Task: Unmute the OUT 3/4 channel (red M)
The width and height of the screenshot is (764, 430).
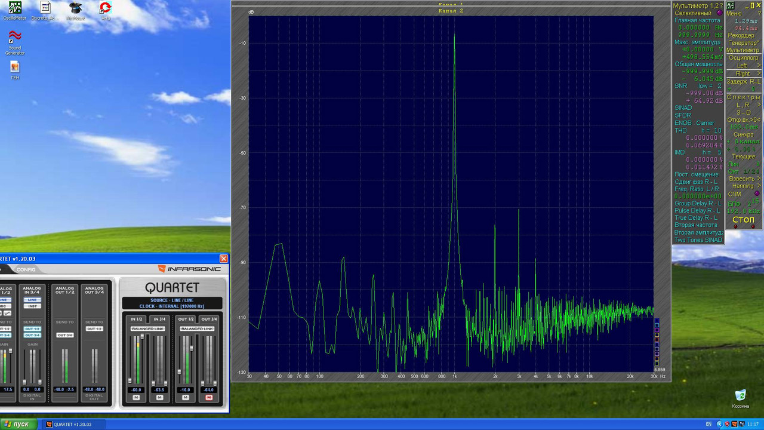Action: [209, 398]
